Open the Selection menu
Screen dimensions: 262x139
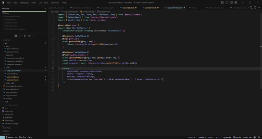24,3
